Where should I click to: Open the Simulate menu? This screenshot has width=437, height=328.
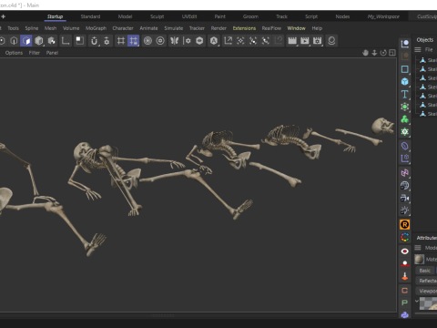tap(174, 28)
